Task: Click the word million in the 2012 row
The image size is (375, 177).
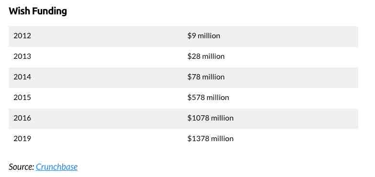Action: click(x=209, y=36)
